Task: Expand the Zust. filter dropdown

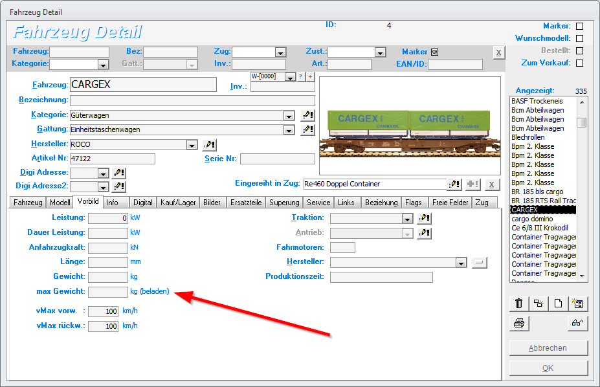Action: [x=380, y=52]
